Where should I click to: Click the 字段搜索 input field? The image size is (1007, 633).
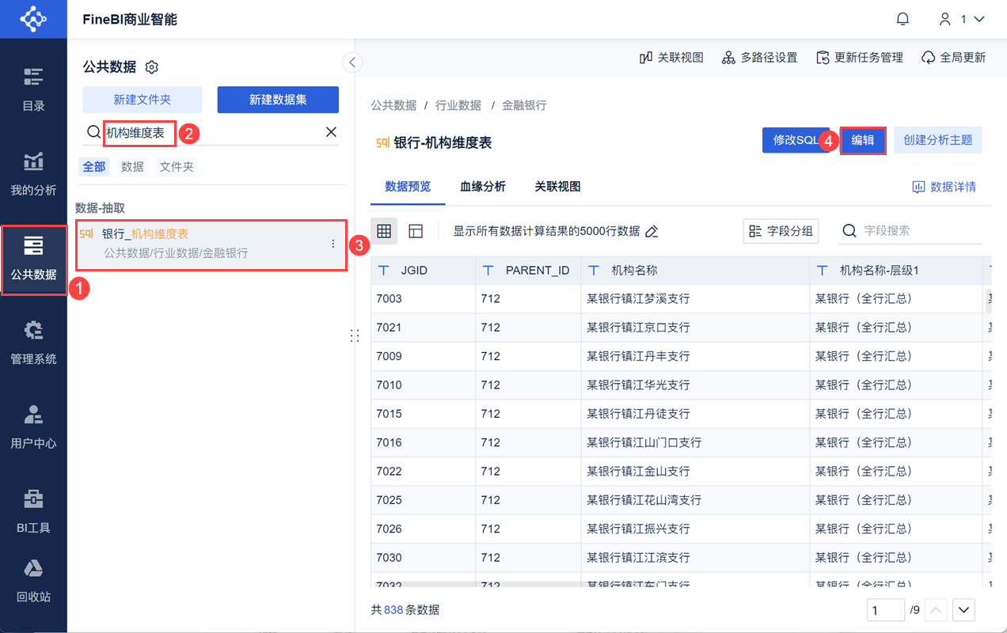910,231
